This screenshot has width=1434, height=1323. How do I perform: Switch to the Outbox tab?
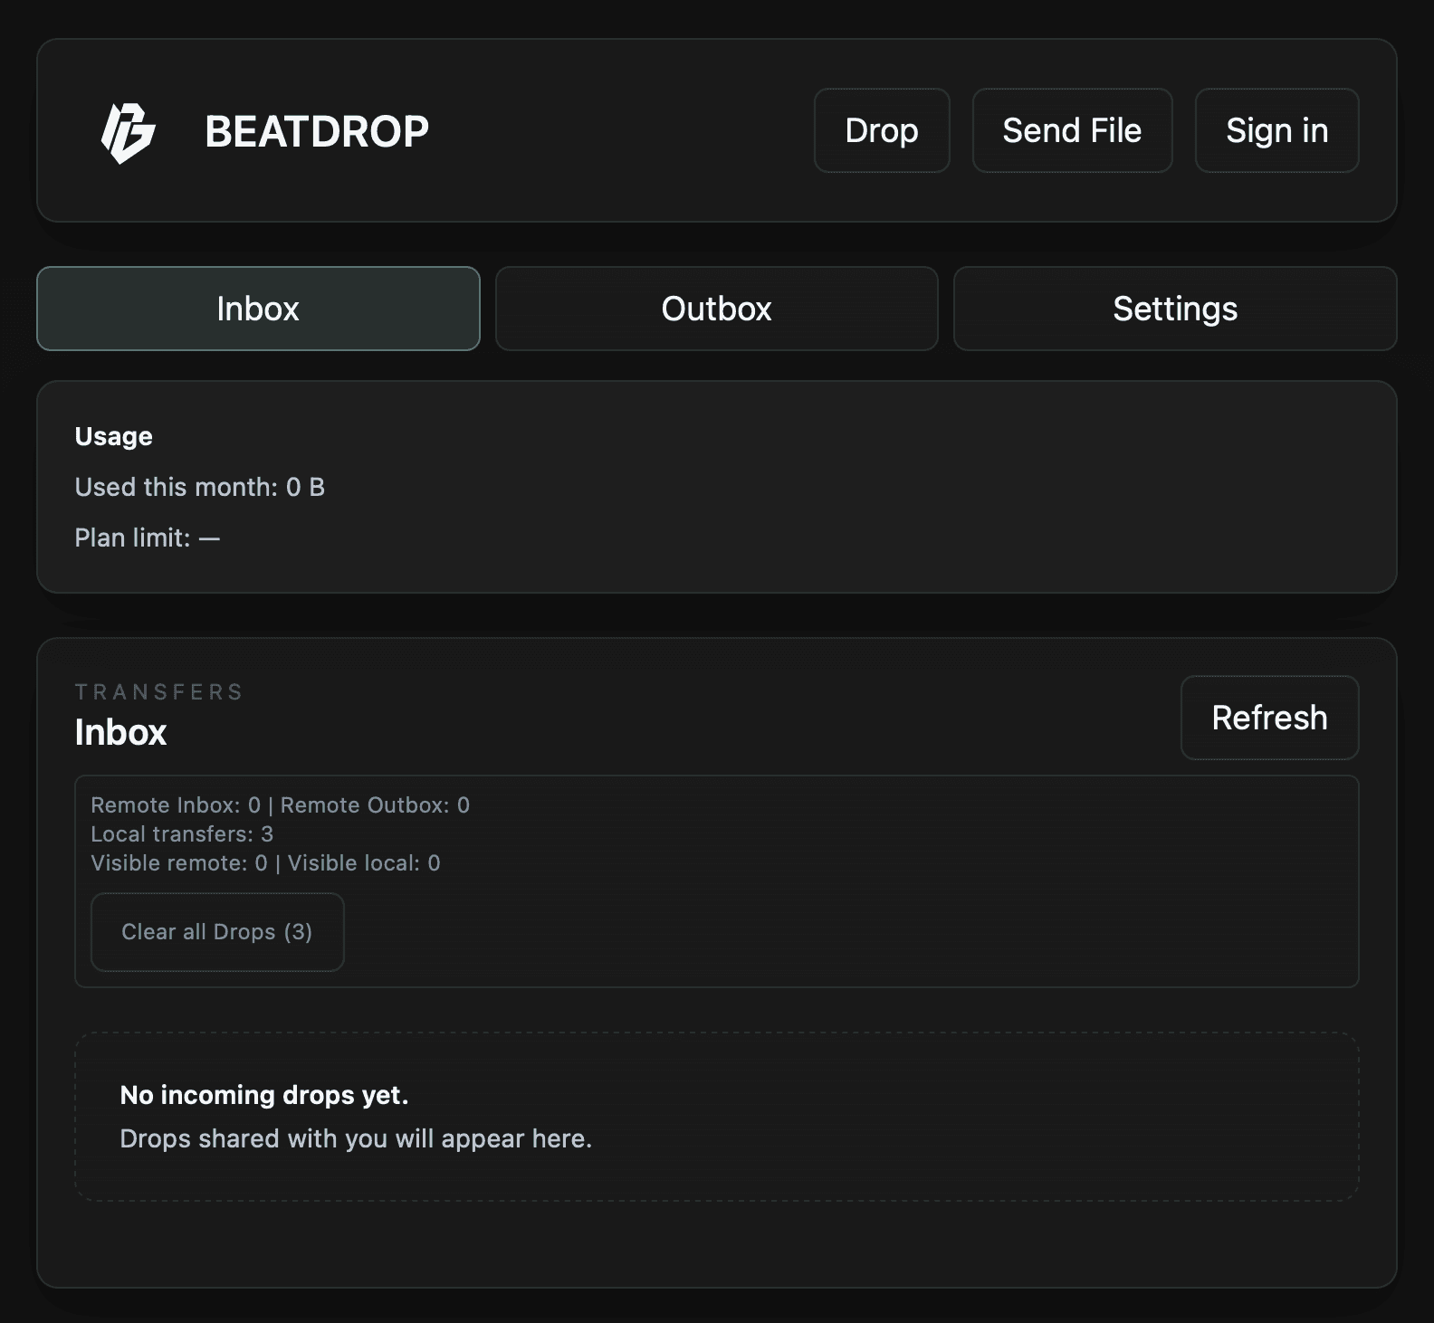(x=716, y=309)
